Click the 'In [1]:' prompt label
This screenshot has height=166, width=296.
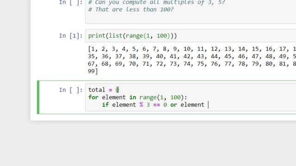coord(71,36)
